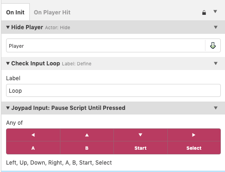Click the Label input field containing Loop
The width and height of the screenshot is (225, 172).
tap(113, 90)
